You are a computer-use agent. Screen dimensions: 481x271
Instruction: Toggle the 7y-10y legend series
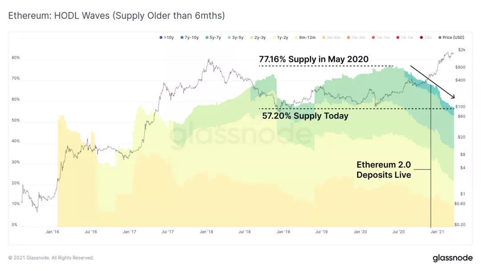click(x=190, y=37)
